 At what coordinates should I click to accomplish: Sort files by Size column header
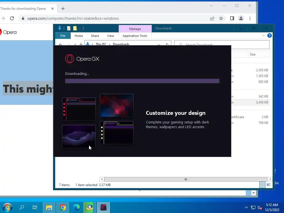pos(259,54)
